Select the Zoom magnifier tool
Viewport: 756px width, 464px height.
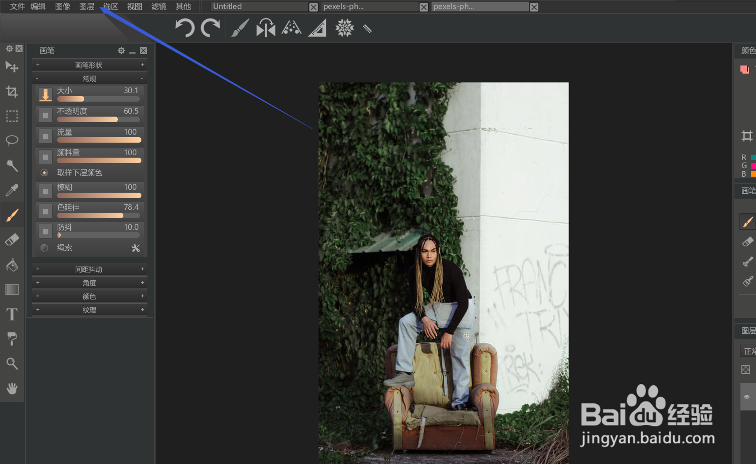(12, 363)
